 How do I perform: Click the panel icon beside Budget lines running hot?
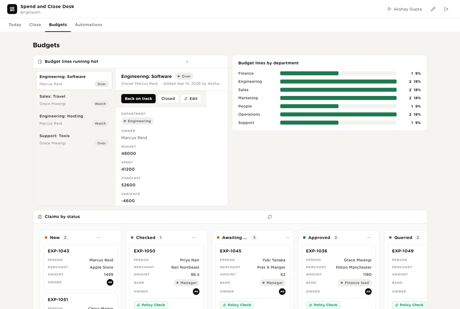point(40,62)
